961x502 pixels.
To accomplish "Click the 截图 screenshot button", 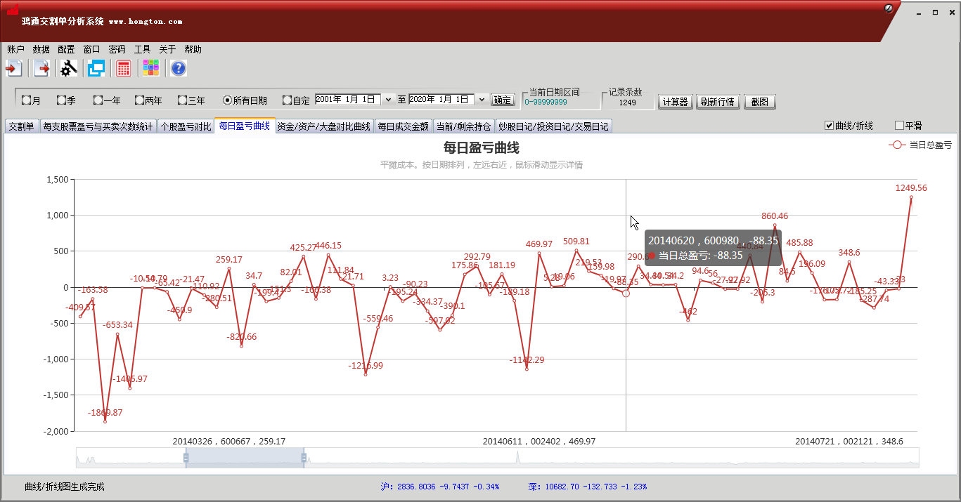I will click(759, 102).
